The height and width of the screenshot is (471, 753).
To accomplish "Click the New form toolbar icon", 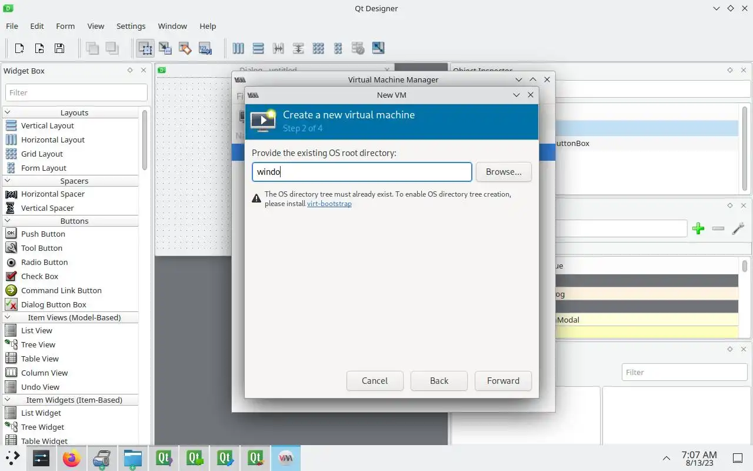I will pos(19,48).
